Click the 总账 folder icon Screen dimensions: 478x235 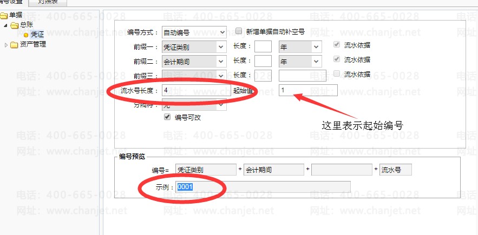(x=14, y=25)
